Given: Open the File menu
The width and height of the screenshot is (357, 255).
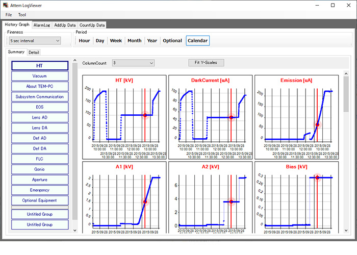Looking at the screenshot, I should tap(9, 15).
